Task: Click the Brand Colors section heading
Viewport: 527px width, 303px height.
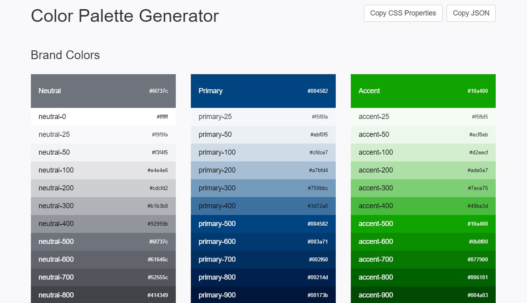Action: (x=65, y=55)
